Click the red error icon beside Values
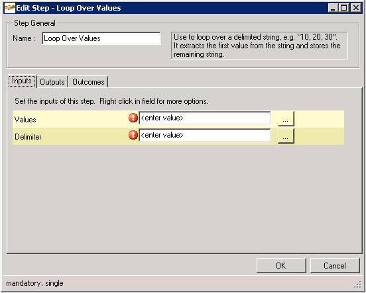Viewport: 366px width, 293px height. (133, 118)
